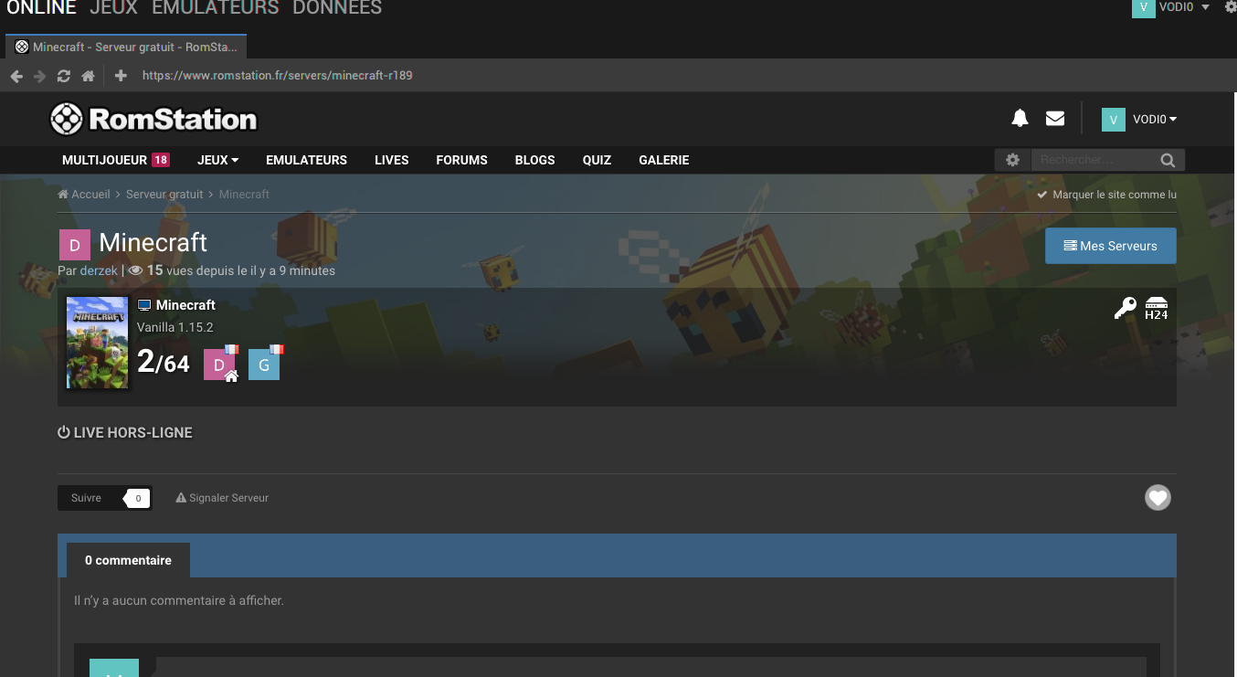Open notifications bell icon
The width and height of the screenshot is (1237, 677).
[x=1020, y=118]
